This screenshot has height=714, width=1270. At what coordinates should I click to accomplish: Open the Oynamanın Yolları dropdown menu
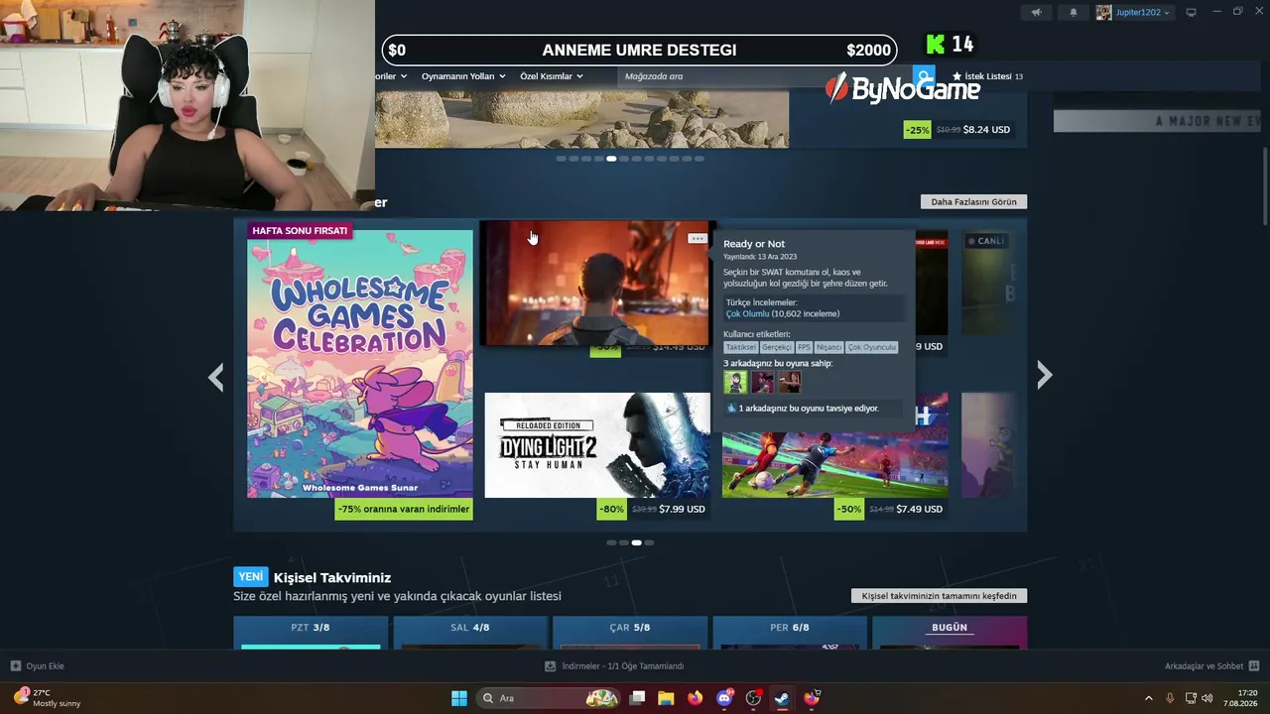pyautogui.click(x=463, y=76)
